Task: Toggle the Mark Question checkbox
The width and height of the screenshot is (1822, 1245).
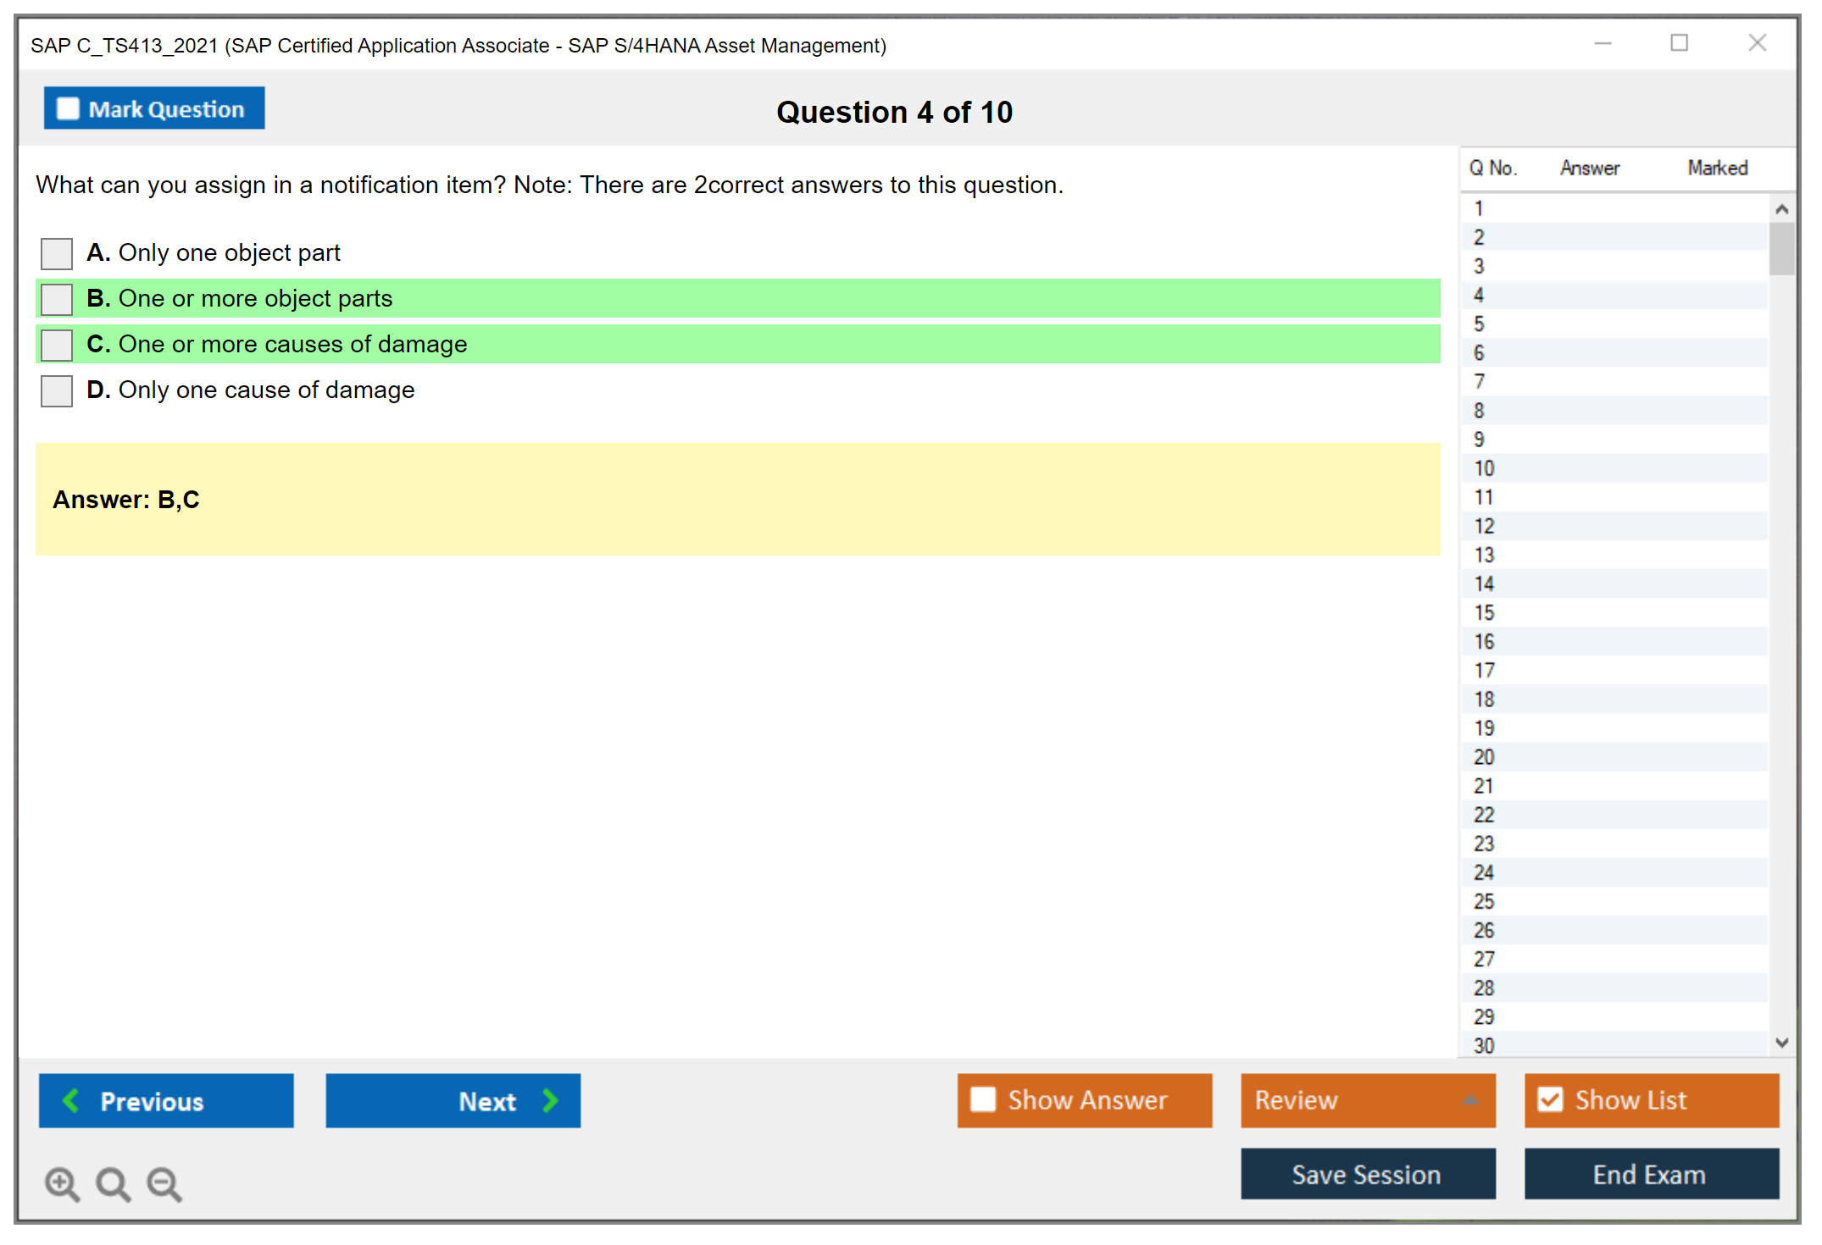Action: pos(68,108)
